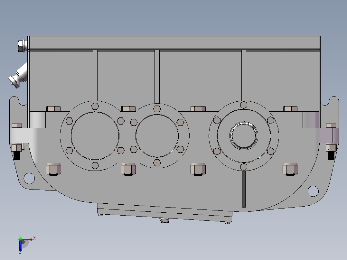The image size is (347, 260).
Task: Pick the right lifting hook lug
Action: pyautogui.click(x=330, y=101)
